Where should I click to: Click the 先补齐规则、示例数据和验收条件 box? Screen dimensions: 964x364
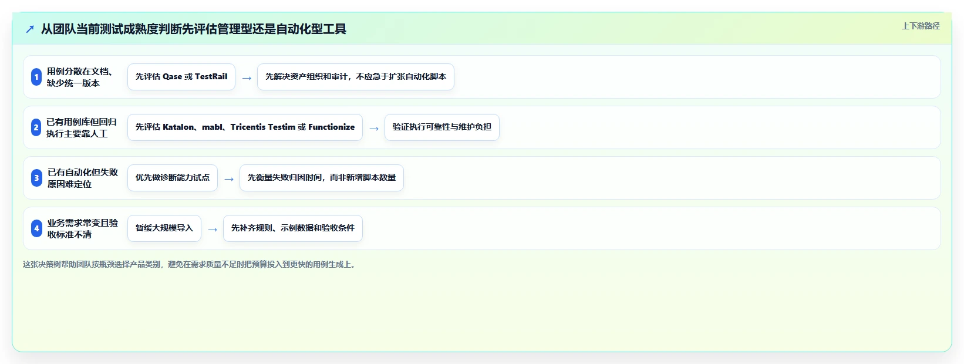pos(293,228)
